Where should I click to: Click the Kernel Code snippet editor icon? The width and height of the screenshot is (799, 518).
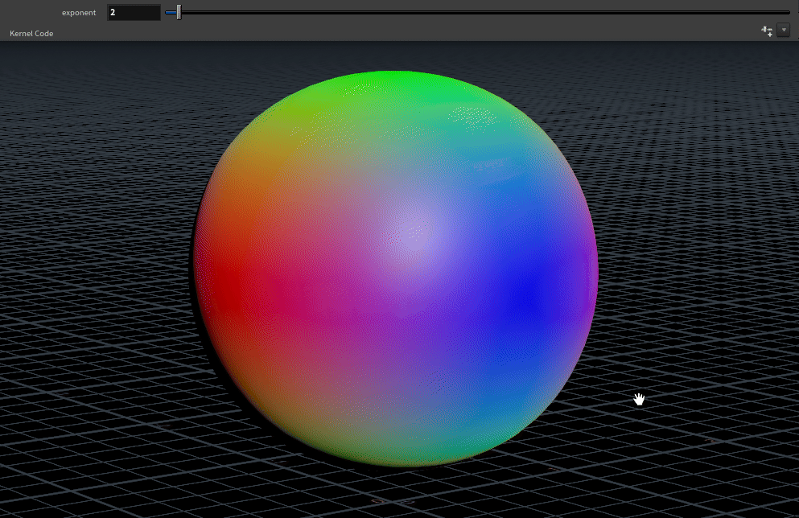(x=767, y=31)
